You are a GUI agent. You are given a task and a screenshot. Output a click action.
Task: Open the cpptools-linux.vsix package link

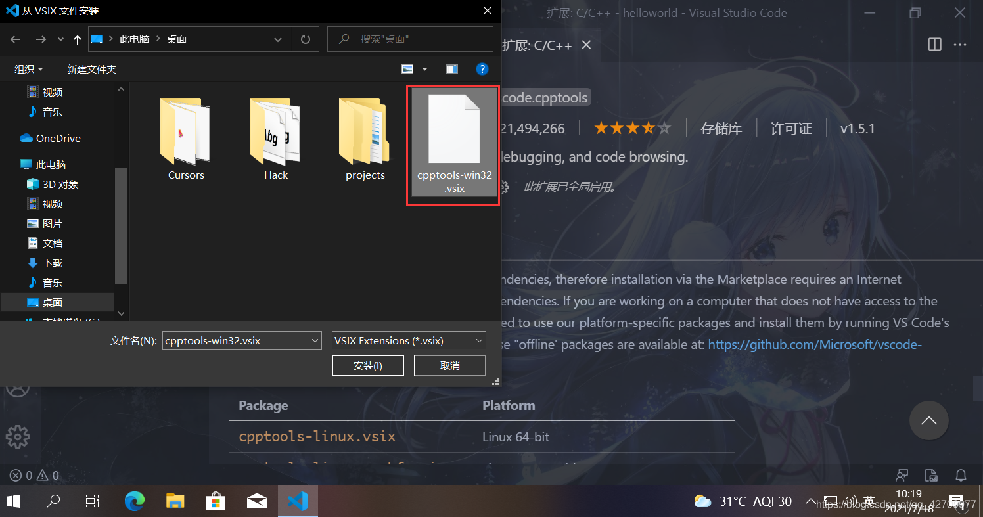point(317,436)
